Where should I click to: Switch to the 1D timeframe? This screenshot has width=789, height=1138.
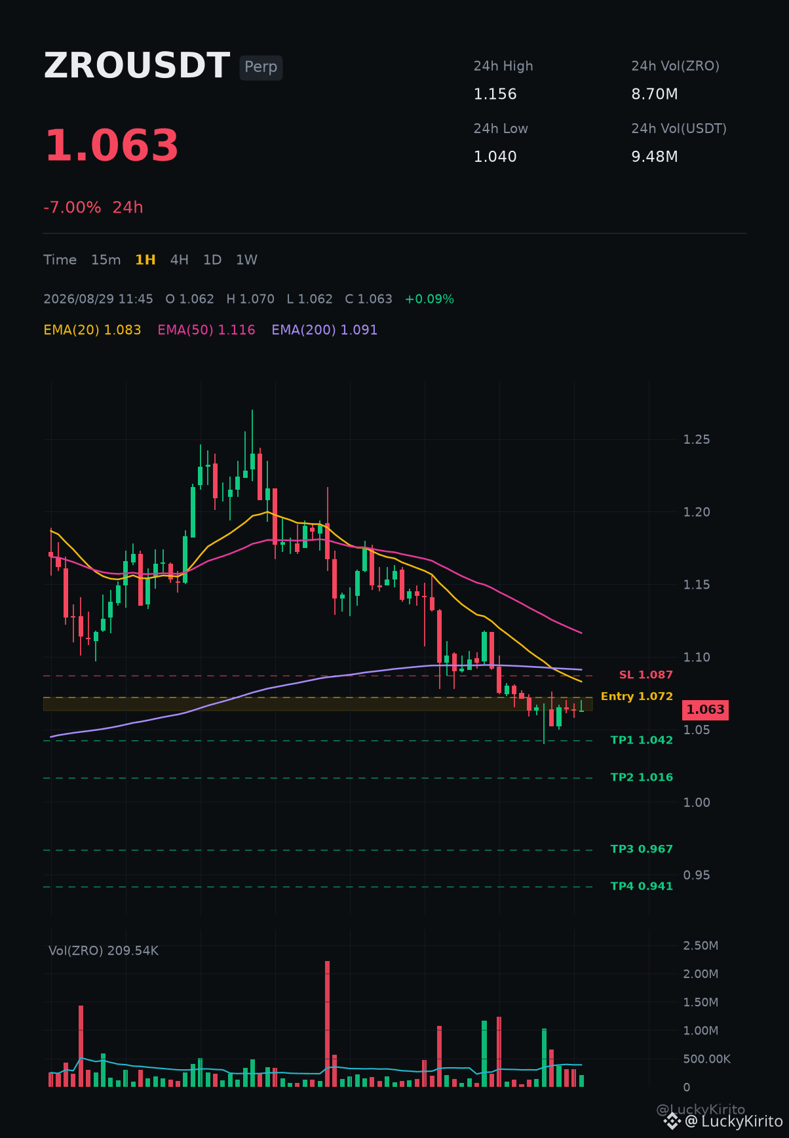(x=212, y=260)
